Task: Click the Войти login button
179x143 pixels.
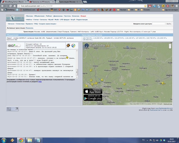Action: pos(169,24)
